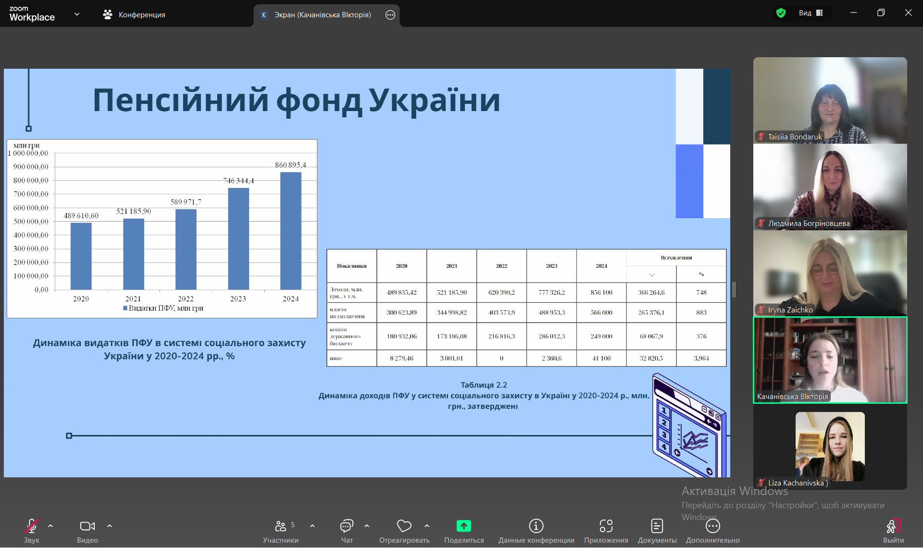Open Данные конференции info icon
Screen dimensions: 923x548
click(x=536, y=526)
